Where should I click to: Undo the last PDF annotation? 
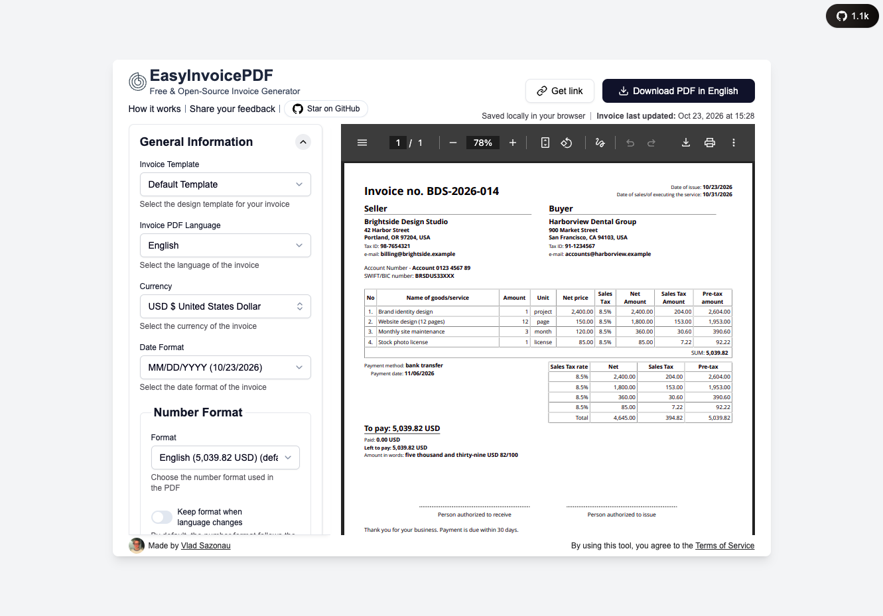(x=630, y=143)
